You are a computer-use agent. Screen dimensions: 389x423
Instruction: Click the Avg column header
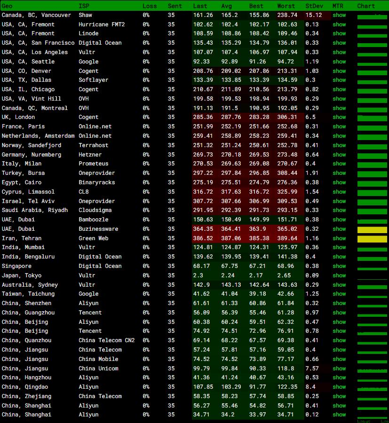(227, 6)
